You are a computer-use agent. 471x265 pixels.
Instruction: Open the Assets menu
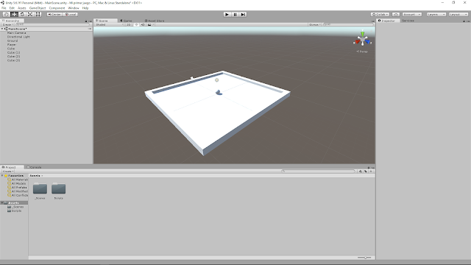pyautogui.click(x=21, y=8)
